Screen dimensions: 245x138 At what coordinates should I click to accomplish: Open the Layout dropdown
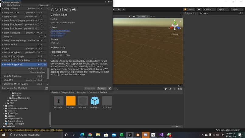point(237,9)
